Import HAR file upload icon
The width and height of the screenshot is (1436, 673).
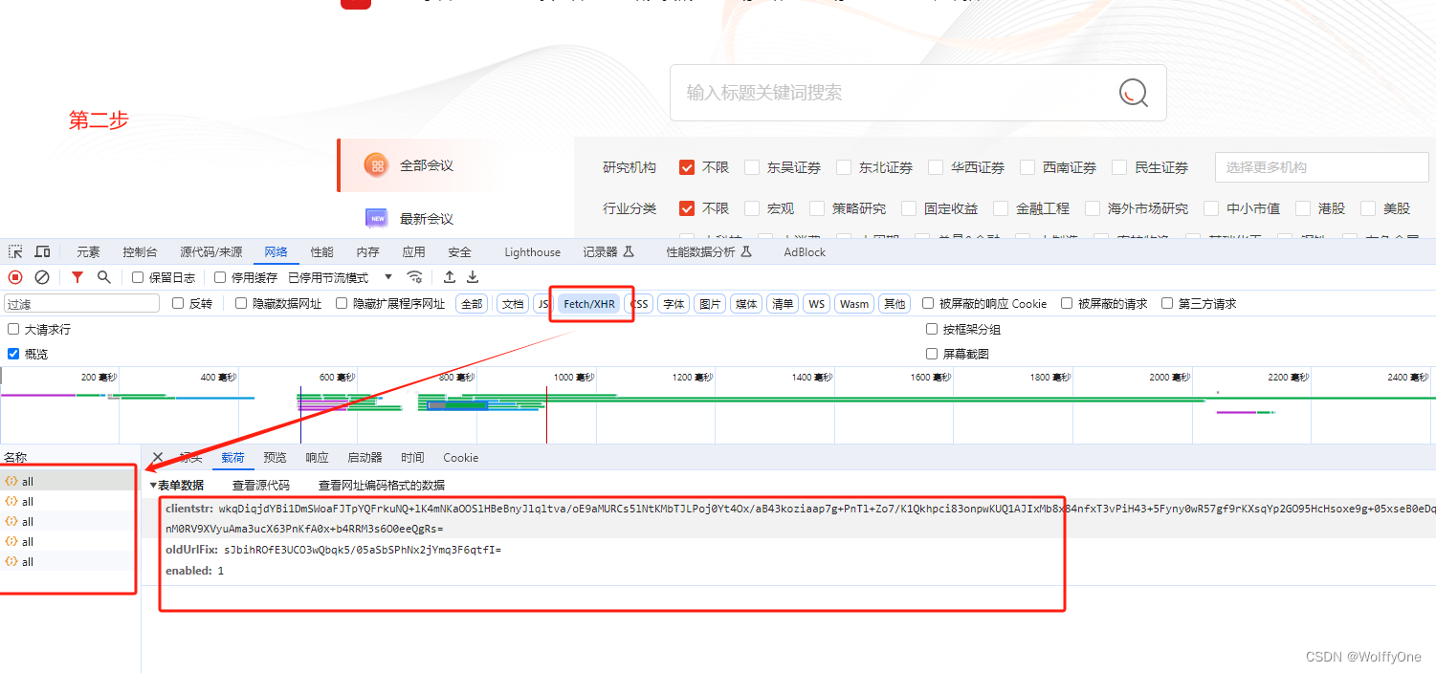click(x=449, y=277)
